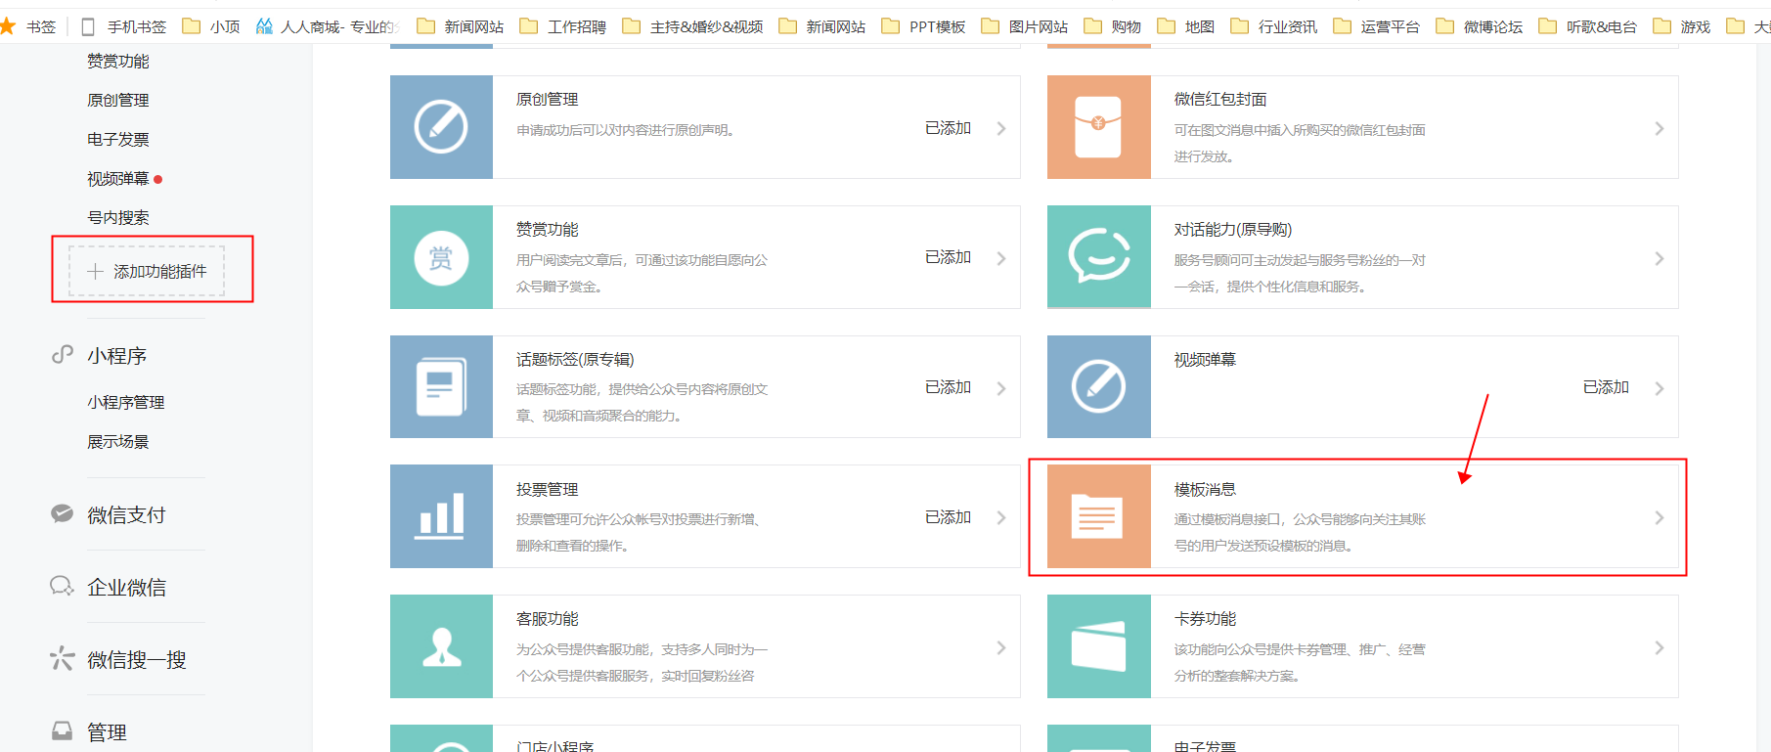
Task: Click 已添加 status on 视频弹幕 card
Action: tap(1606, 387)
